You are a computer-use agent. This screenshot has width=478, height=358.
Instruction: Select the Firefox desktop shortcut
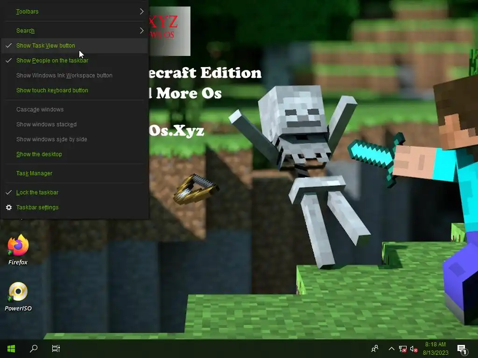(x=18, y=250)
